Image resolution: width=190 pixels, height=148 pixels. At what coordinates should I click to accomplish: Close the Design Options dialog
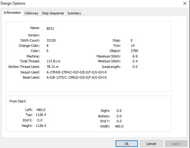tap(185, 3)
